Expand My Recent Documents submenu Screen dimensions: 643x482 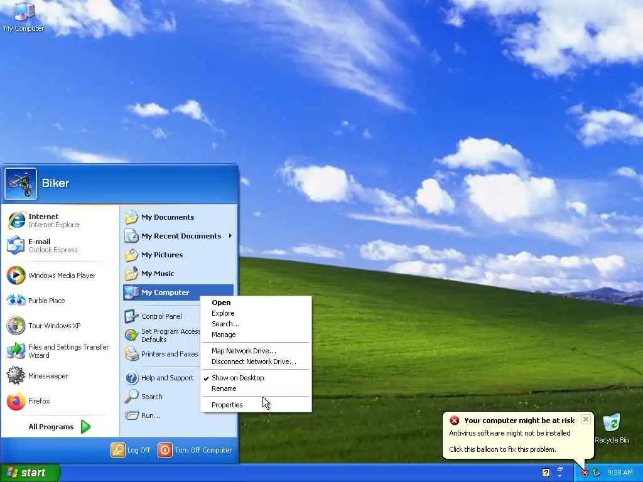pos(178,236)
